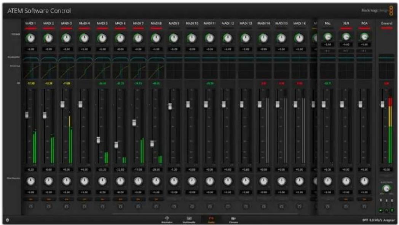This screenshot has height=225, width=399.
Task: Click the MADI 2 input gain value field
Action: click(49, 49)
